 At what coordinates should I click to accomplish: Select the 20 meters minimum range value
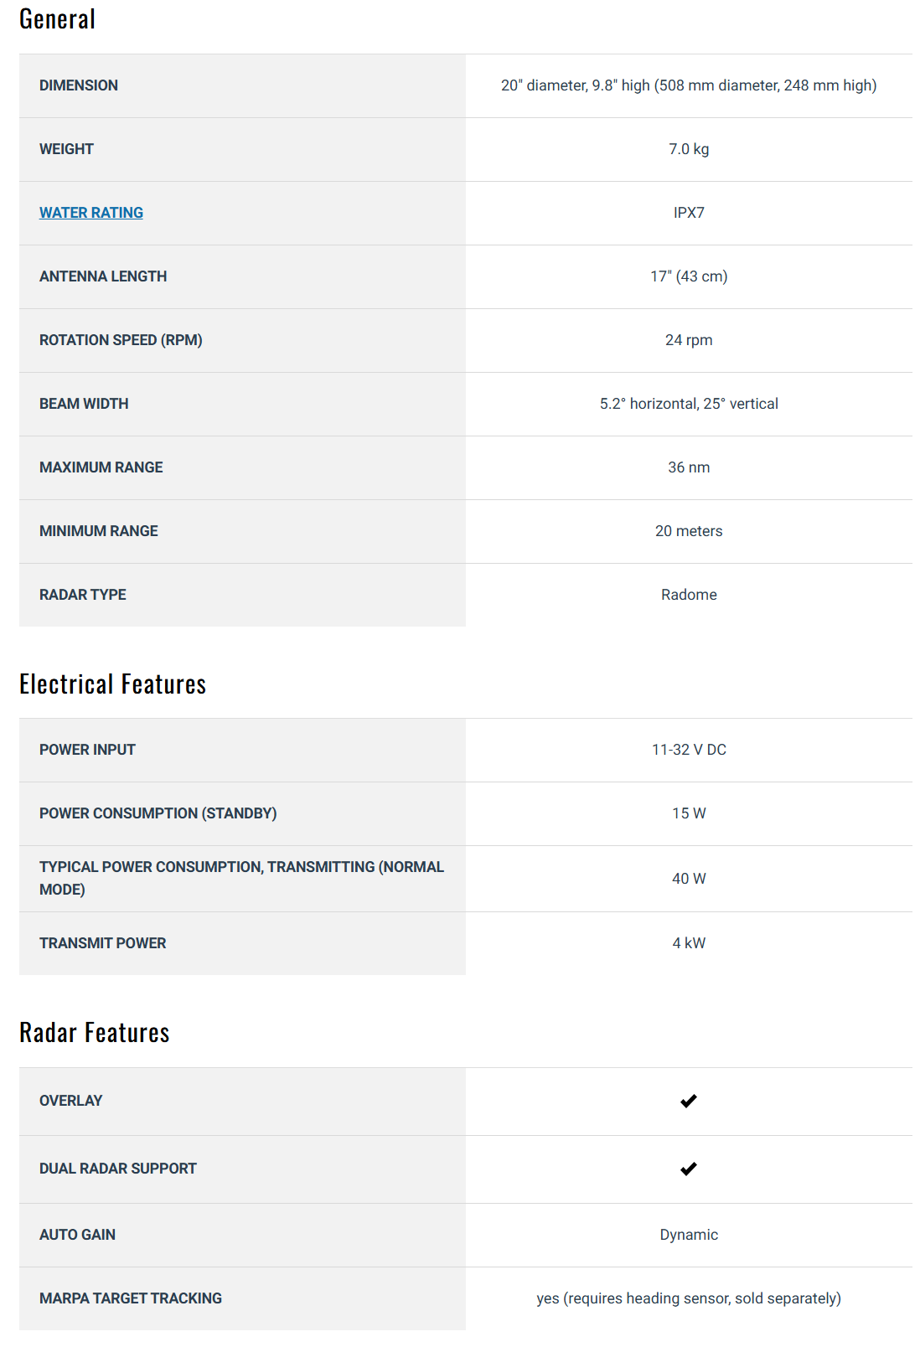pos(689,531)
